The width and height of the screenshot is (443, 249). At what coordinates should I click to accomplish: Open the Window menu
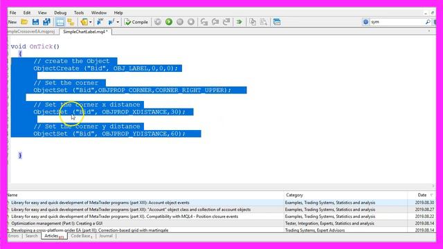(99, 12)
